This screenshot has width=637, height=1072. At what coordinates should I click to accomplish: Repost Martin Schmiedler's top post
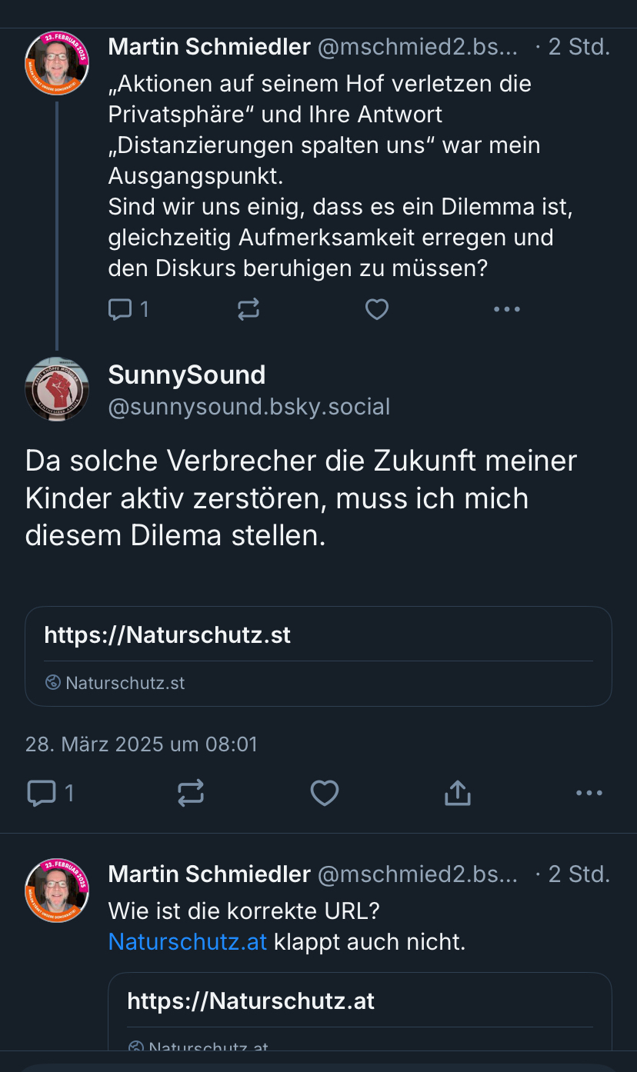pos(248,310)
